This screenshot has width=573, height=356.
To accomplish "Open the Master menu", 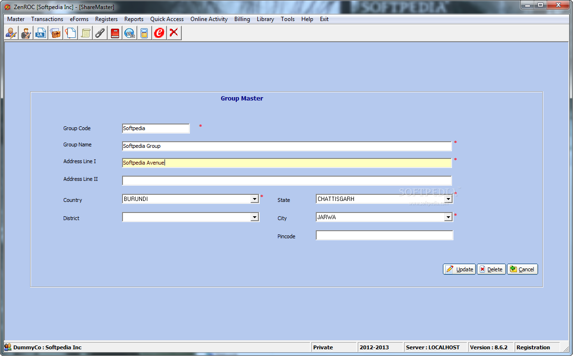I will (x=16, y=19).
